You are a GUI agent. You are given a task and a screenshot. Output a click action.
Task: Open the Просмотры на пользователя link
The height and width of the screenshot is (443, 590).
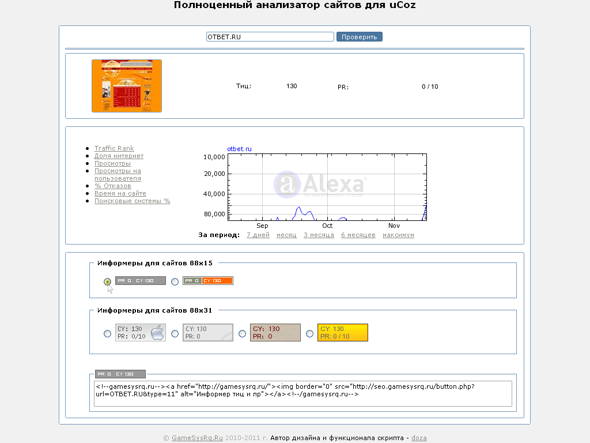pyautogui.click(x=118, y=175)
